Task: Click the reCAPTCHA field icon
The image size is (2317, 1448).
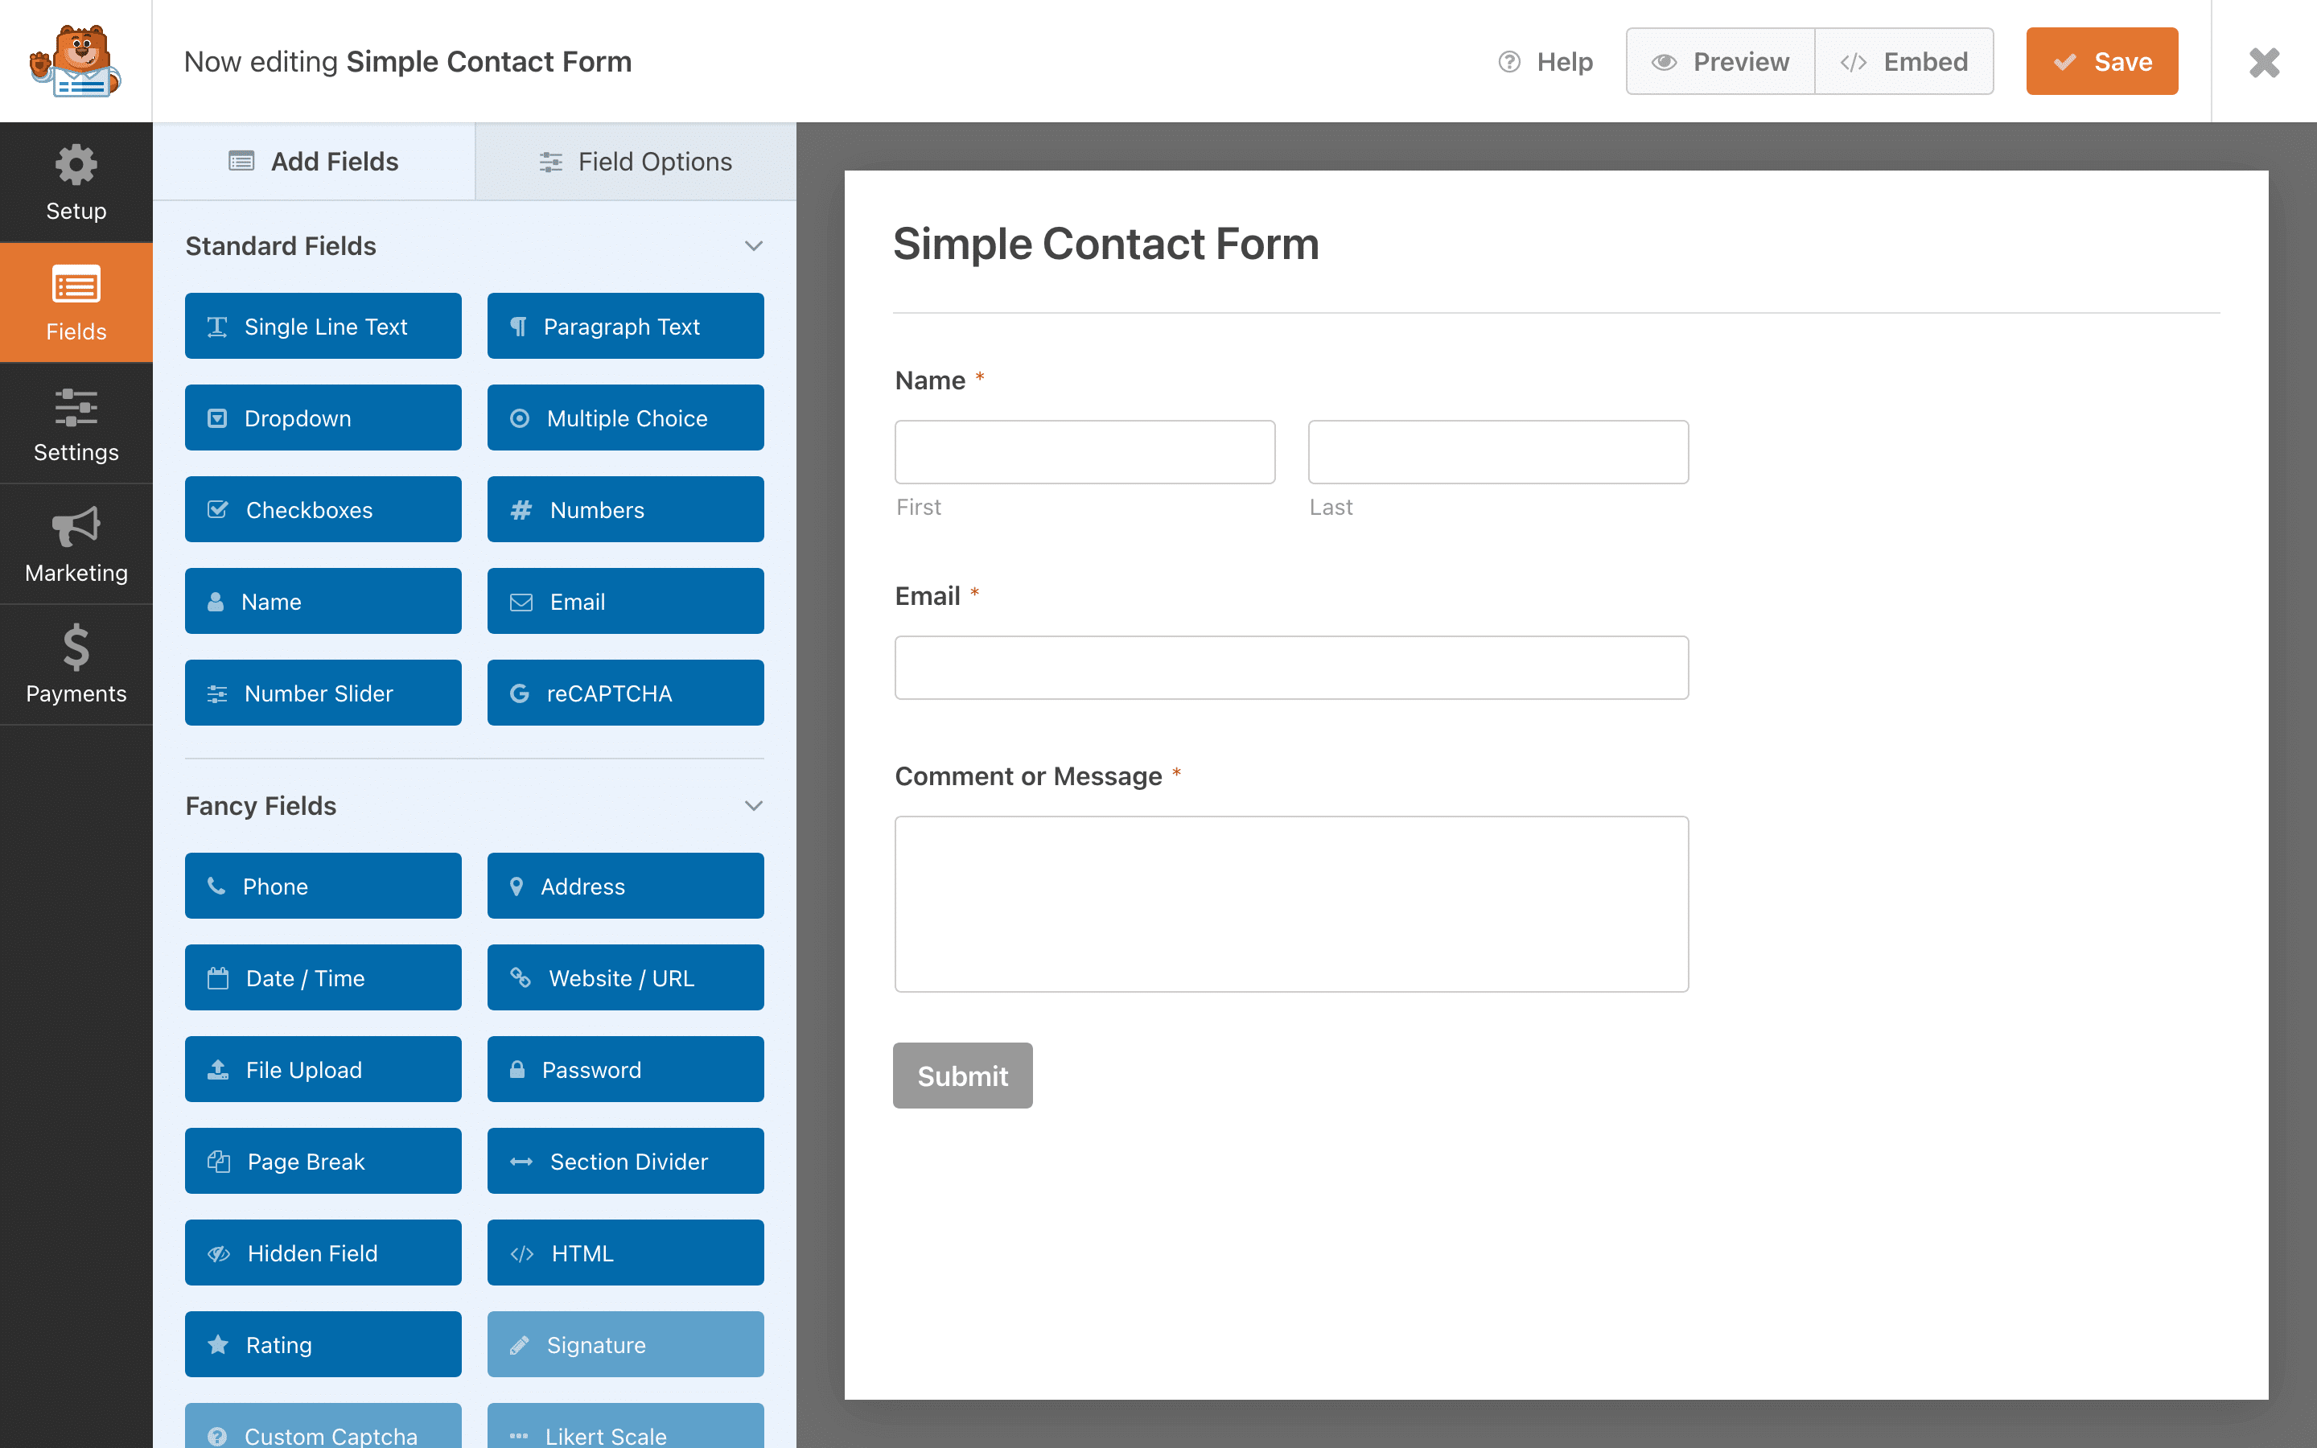Action: (x=519, y=693)
